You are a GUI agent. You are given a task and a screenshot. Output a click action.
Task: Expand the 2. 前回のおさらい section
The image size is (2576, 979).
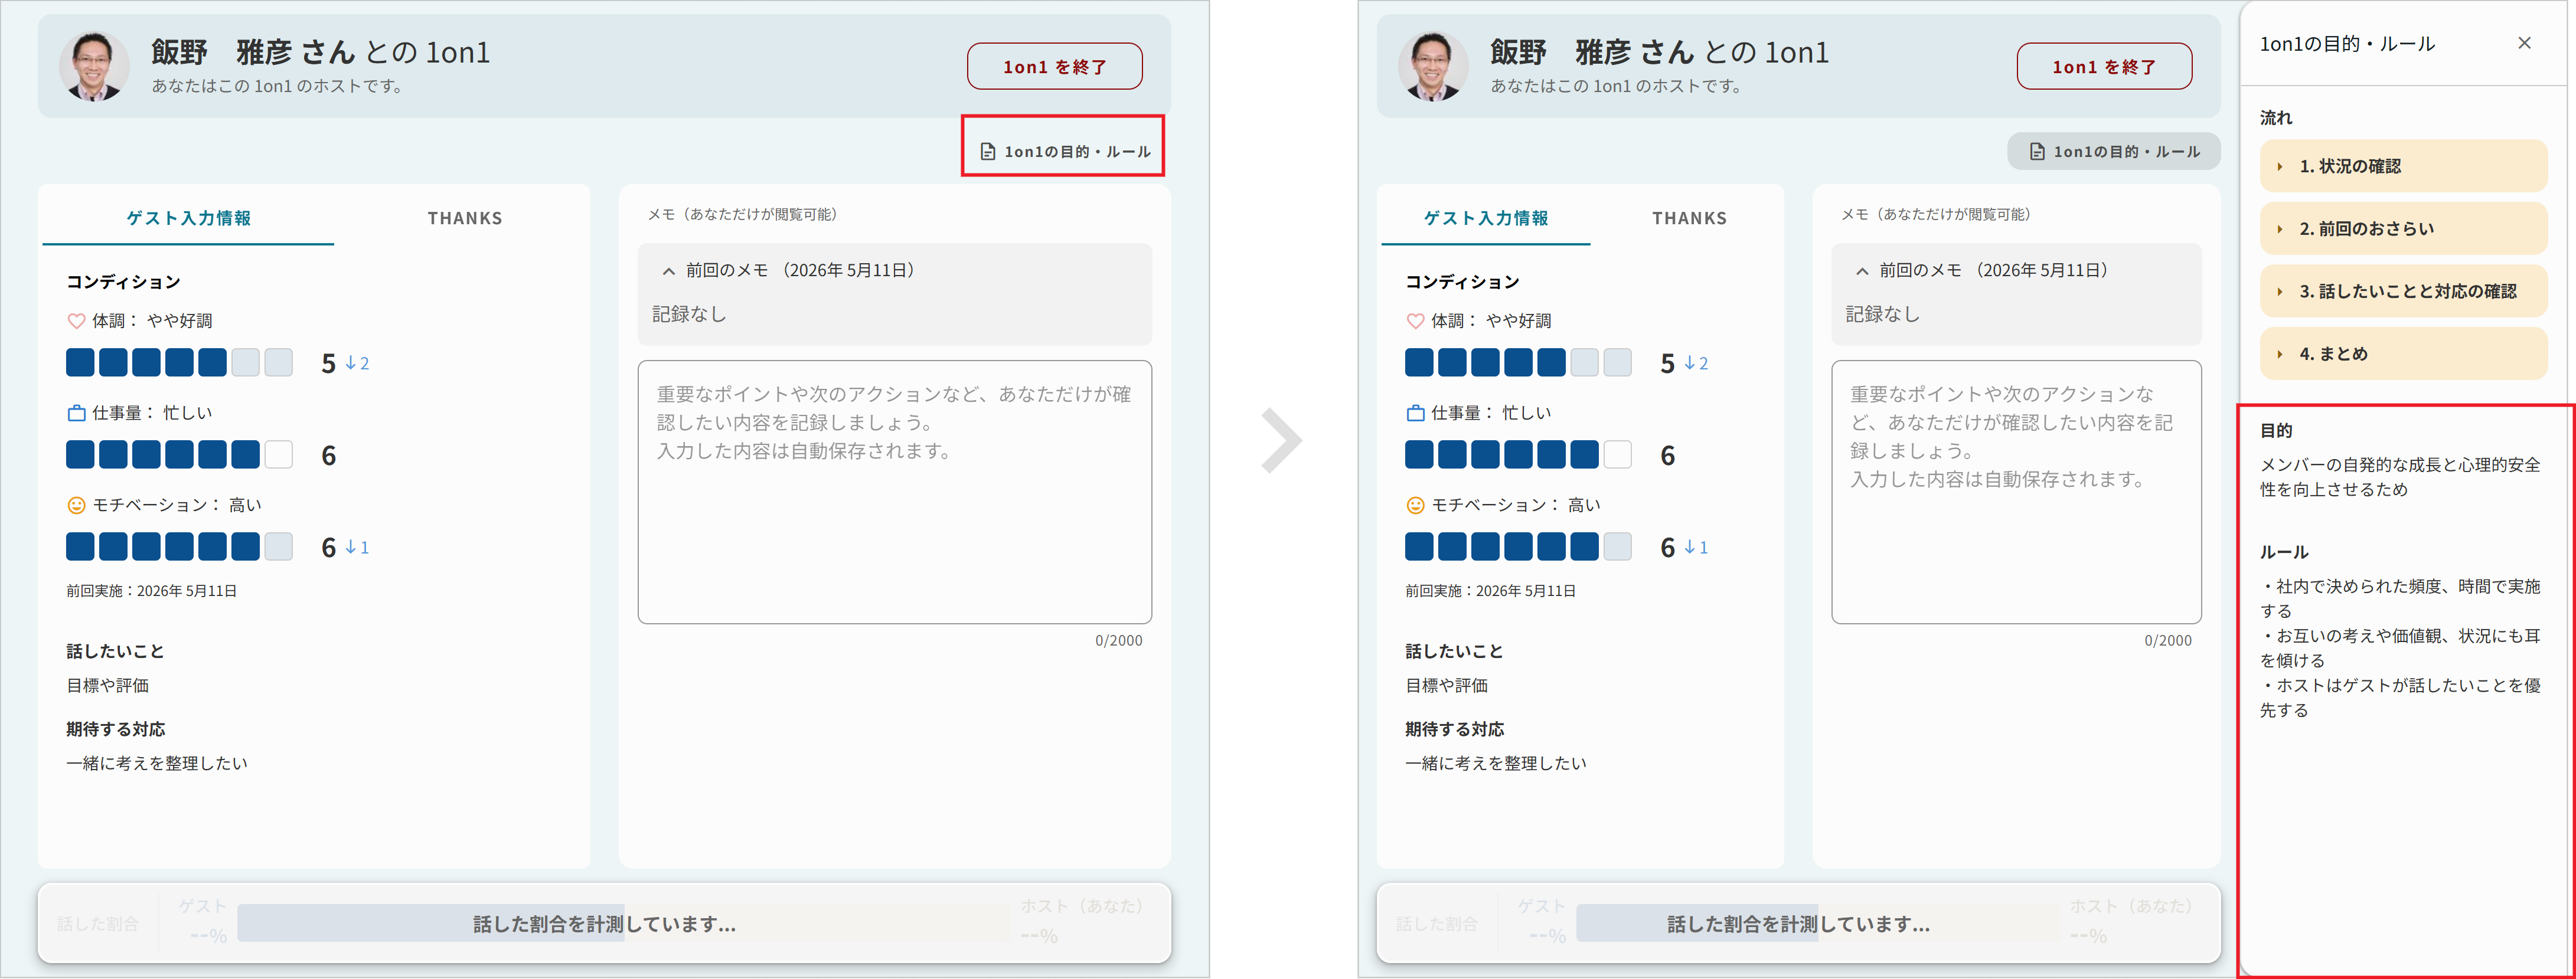(x=2403, y=229)
